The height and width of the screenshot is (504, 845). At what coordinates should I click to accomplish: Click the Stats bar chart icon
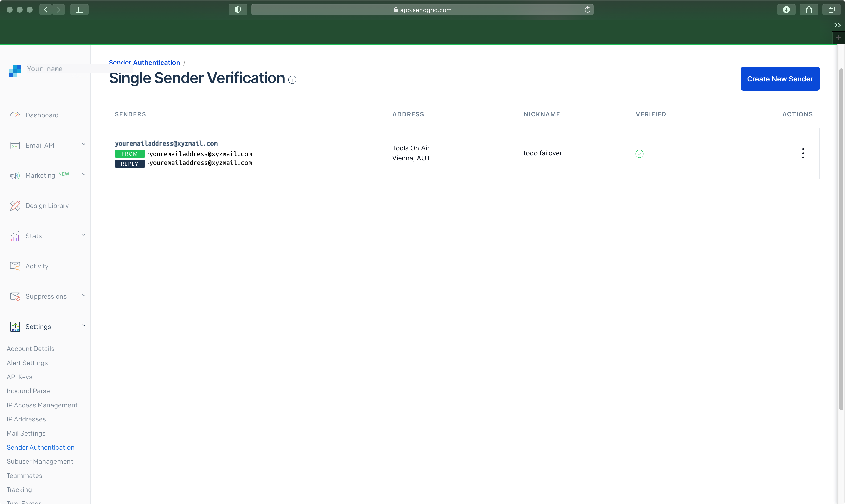[15, 236]
